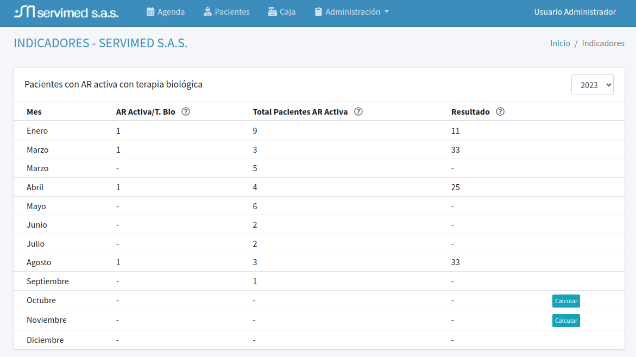The height and width of the screenshot is (357, 636).
Task: Click the Administración clipboard icon
Action: (x=318, y=12)
